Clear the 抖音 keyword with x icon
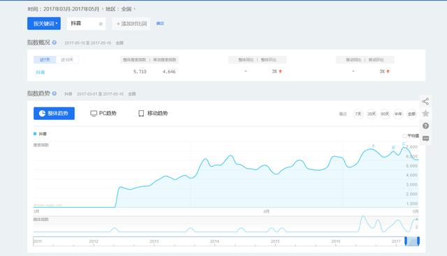This screenshot has width=447, height=256. pyautogui.click(x=101, y=24)
